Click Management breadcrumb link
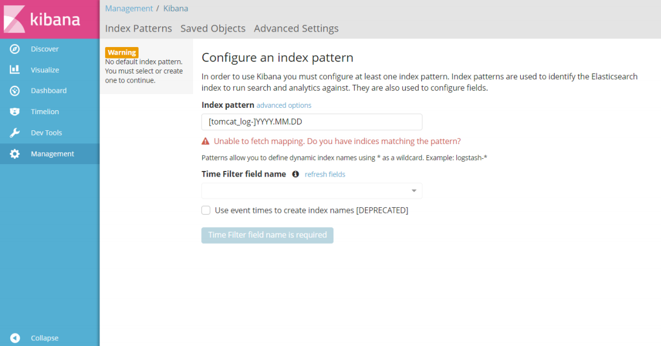The width and height of the screenshot is (661, 346). click(x=129, y=9)
